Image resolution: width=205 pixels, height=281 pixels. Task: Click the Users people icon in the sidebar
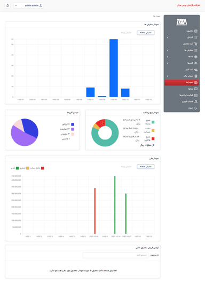[x=196, y=63]
